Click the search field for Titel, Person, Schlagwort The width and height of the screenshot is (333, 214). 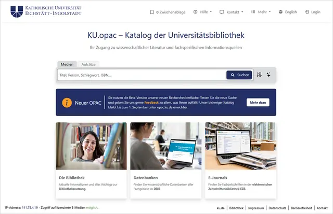tap(142, 75)
